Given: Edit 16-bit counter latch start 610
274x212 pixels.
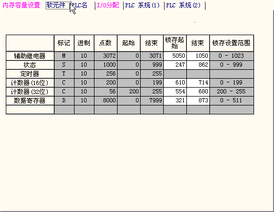Looking at the screenshot, I should [175, 83].
